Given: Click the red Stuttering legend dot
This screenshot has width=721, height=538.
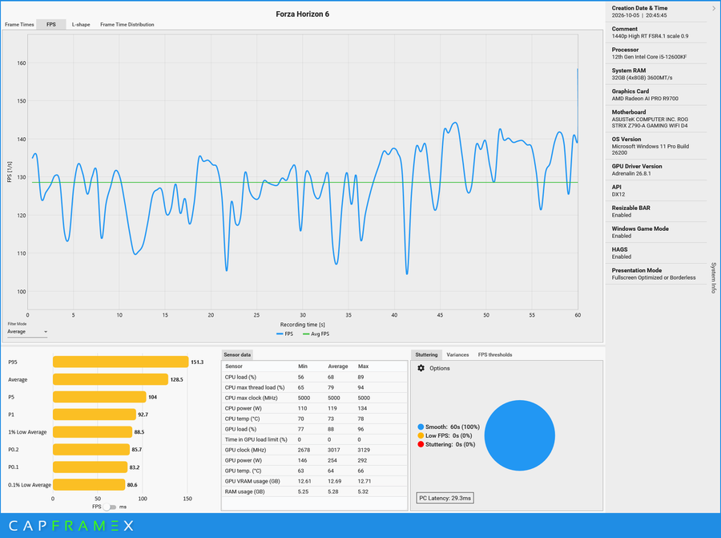Looking at the screenshot, I should [421, 444].
